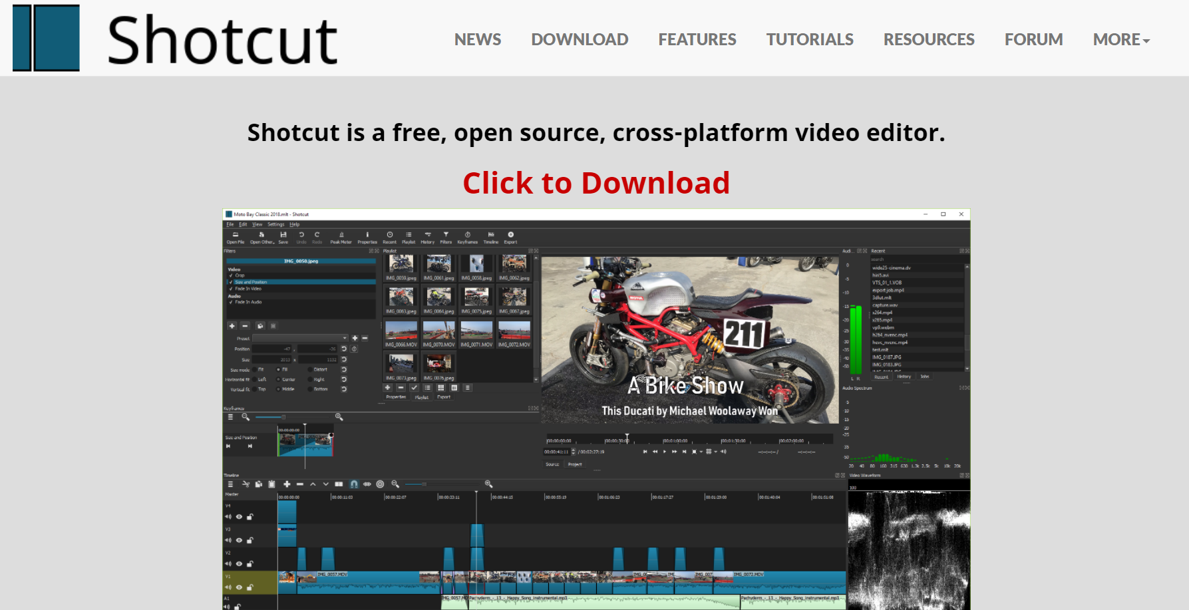Viewport: 1189px width, 610px height.
Task: Select the Distort size mode radio button
Action: (x=310, y=369)
